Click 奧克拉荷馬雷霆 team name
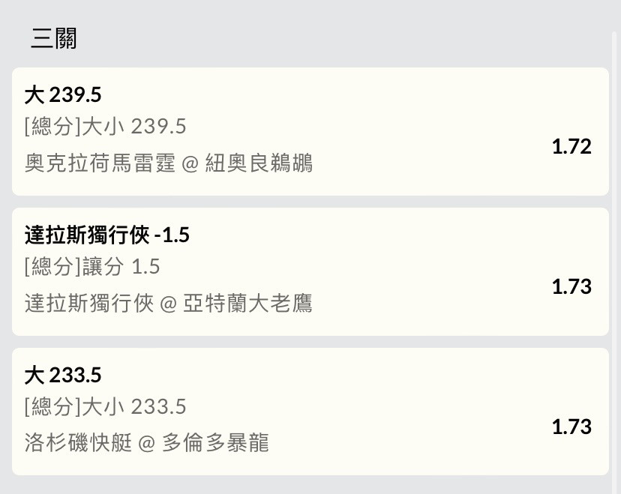The image size is (621, 494). click(100, 163)
